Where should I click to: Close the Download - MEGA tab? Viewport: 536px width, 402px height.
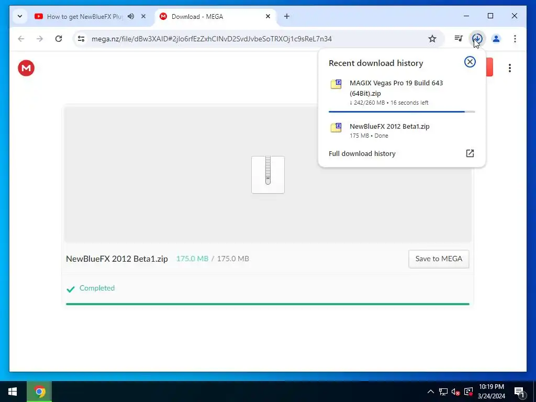[x=268, y=16]
